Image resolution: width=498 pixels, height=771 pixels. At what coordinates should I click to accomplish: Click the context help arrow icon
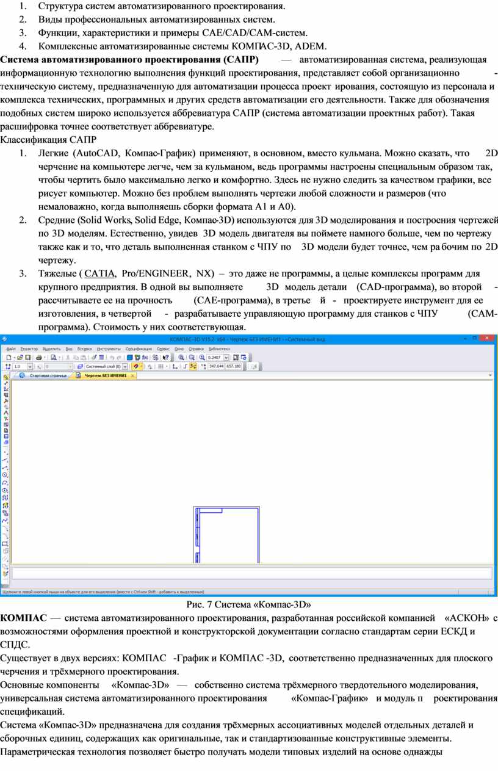tap(165, 357)
